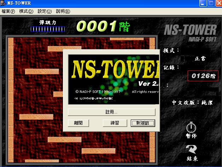Click the 離開 exit button

[x=78, y=123]
